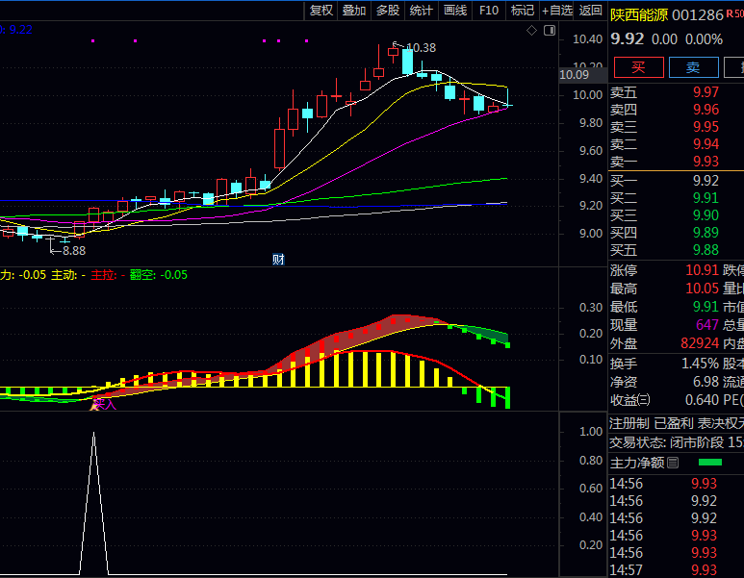Click the 收益 quarter indicator icon

click(644, 400)
